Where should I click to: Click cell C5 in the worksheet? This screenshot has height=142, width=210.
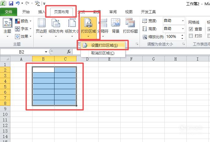(x=66, y=86)
